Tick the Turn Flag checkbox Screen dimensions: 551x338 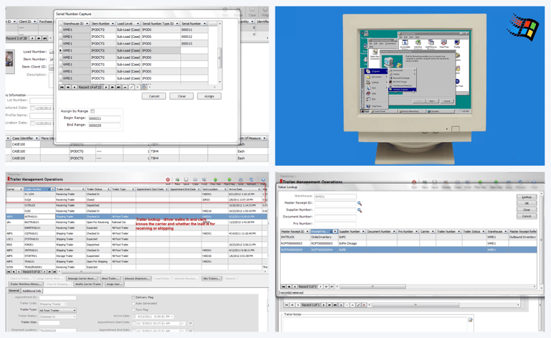[133, 310]
